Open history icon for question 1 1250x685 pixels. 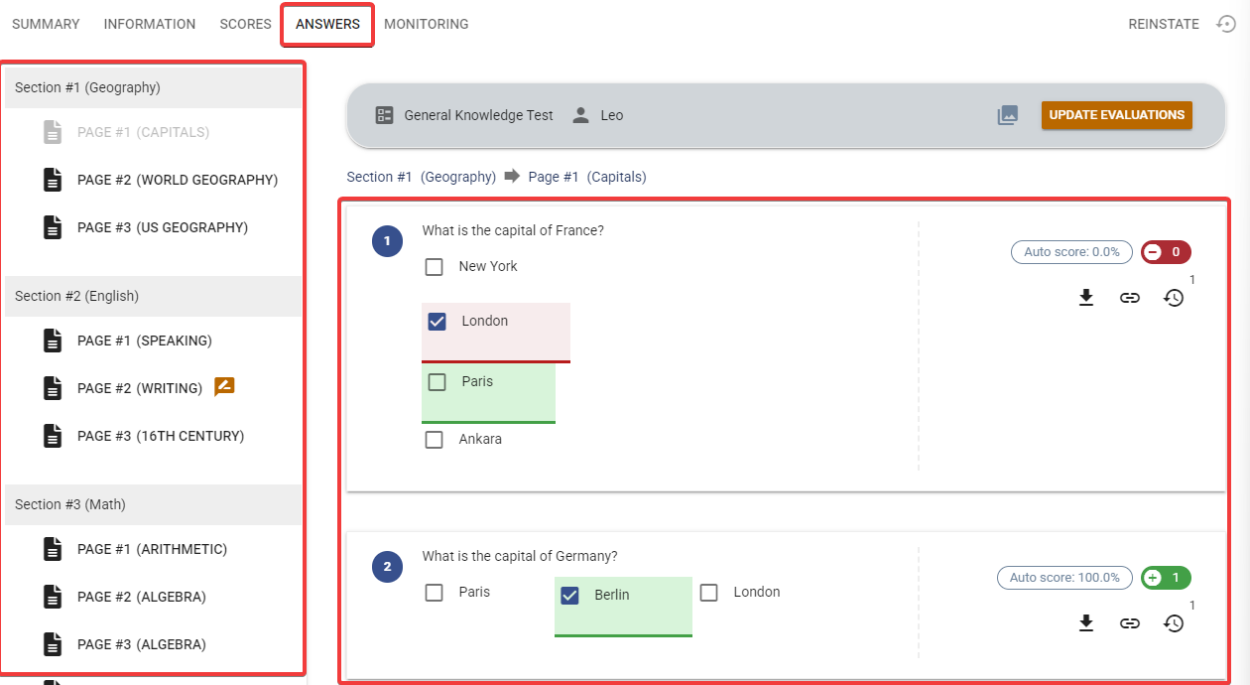[x=1174, y=297]
